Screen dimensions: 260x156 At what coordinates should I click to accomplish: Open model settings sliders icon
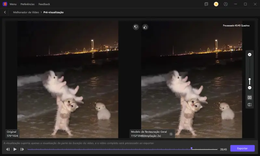[171, 134]
